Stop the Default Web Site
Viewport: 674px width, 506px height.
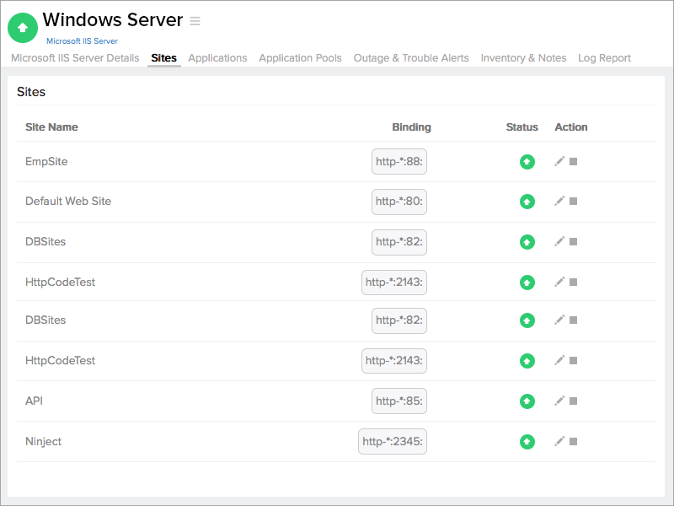pos(574,201)
